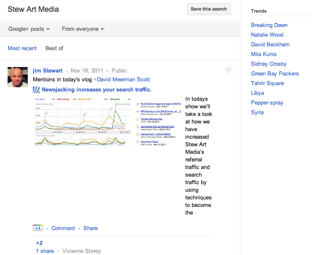Click the Nov 16, 2011 timestamp
Image resolution: width=323 pixels, height=255 pixels.
(87, 71)
